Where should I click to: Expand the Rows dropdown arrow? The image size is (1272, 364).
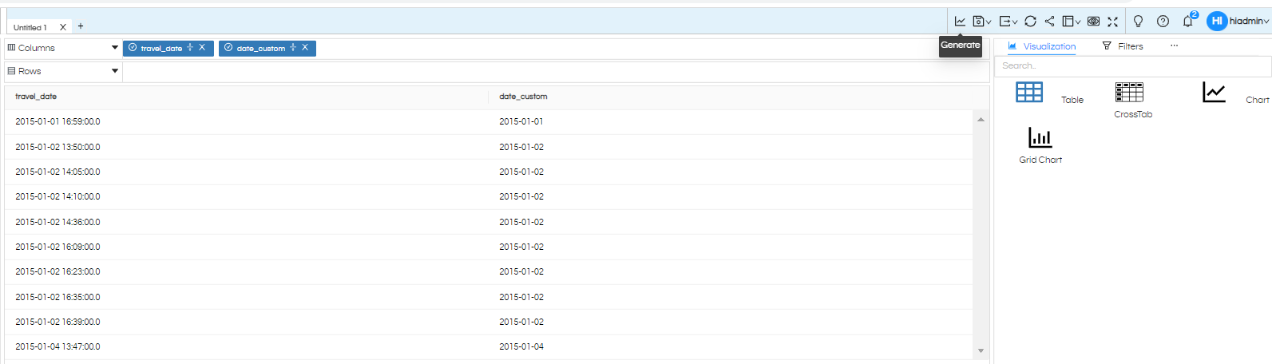[x=115, y=71]
